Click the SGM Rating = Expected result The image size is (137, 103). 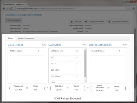point(67,98)
